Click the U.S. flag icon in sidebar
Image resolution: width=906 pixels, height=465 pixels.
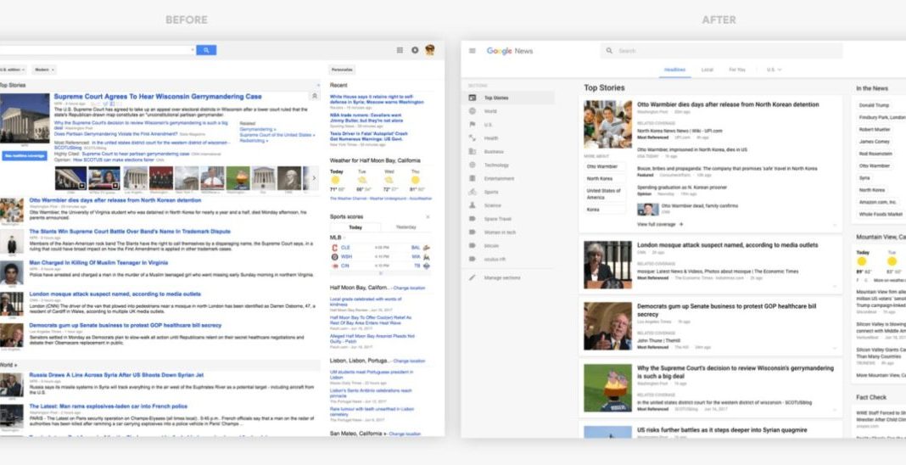(x=472, y=124)
